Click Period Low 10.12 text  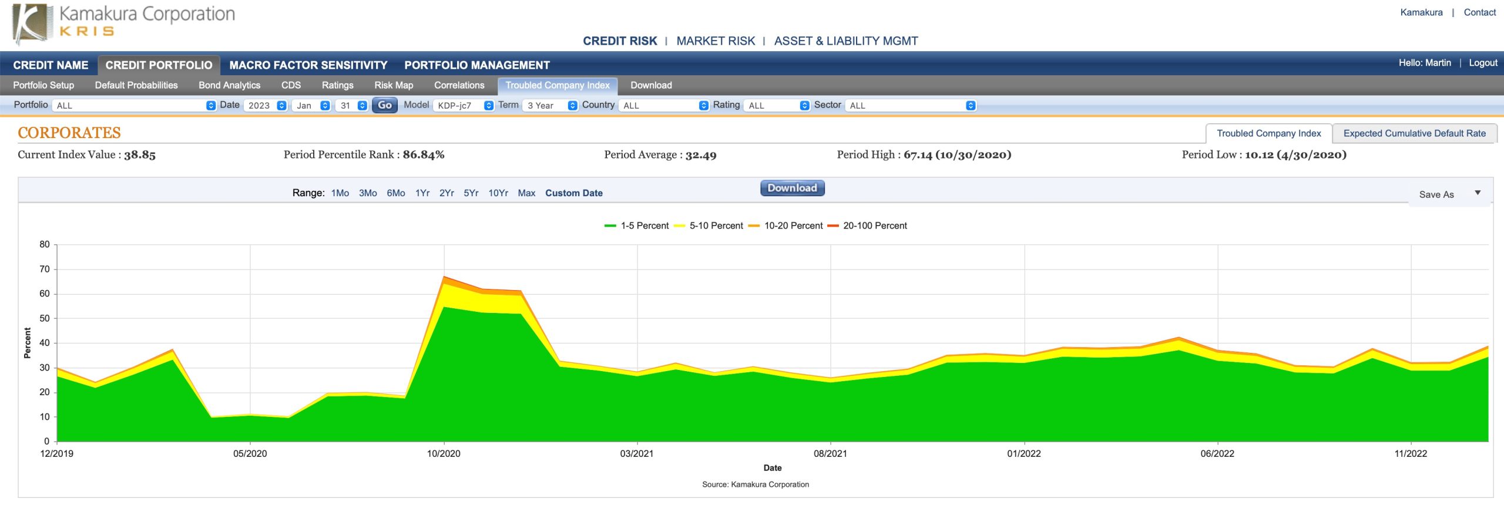(1264, 155)
